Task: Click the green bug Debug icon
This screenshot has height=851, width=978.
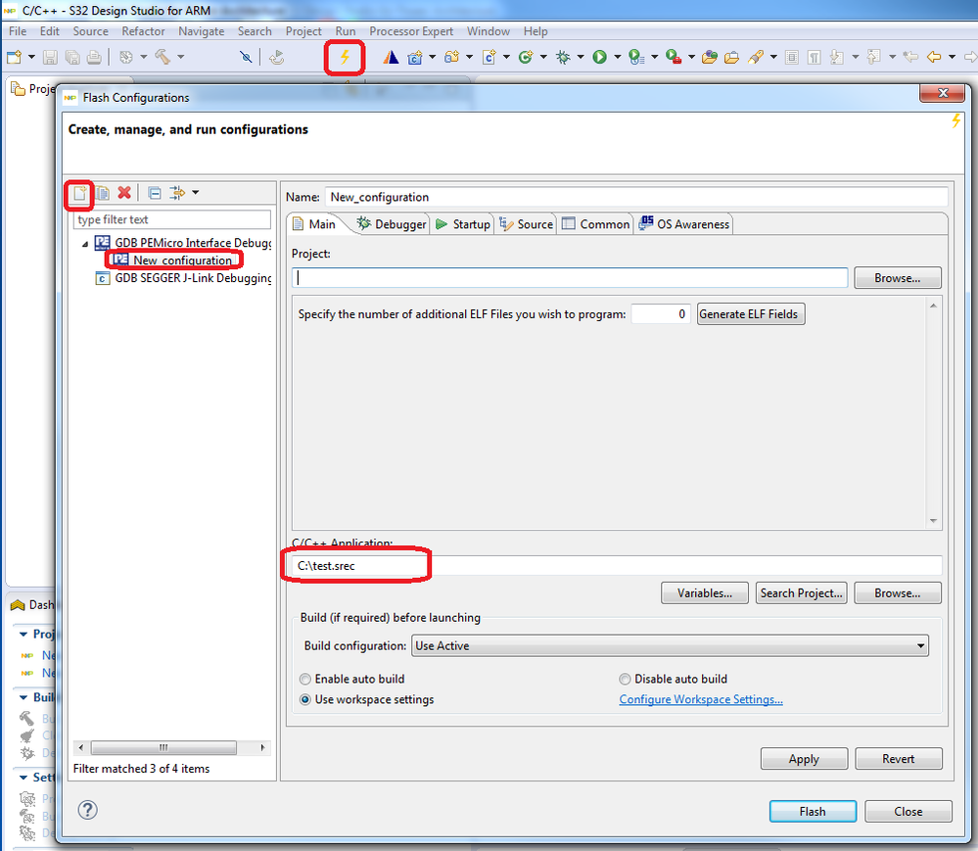Action: (x=563, y=58)
